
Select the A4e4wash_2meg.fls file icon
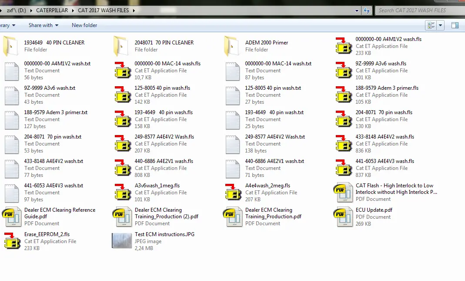coord(233,192)
